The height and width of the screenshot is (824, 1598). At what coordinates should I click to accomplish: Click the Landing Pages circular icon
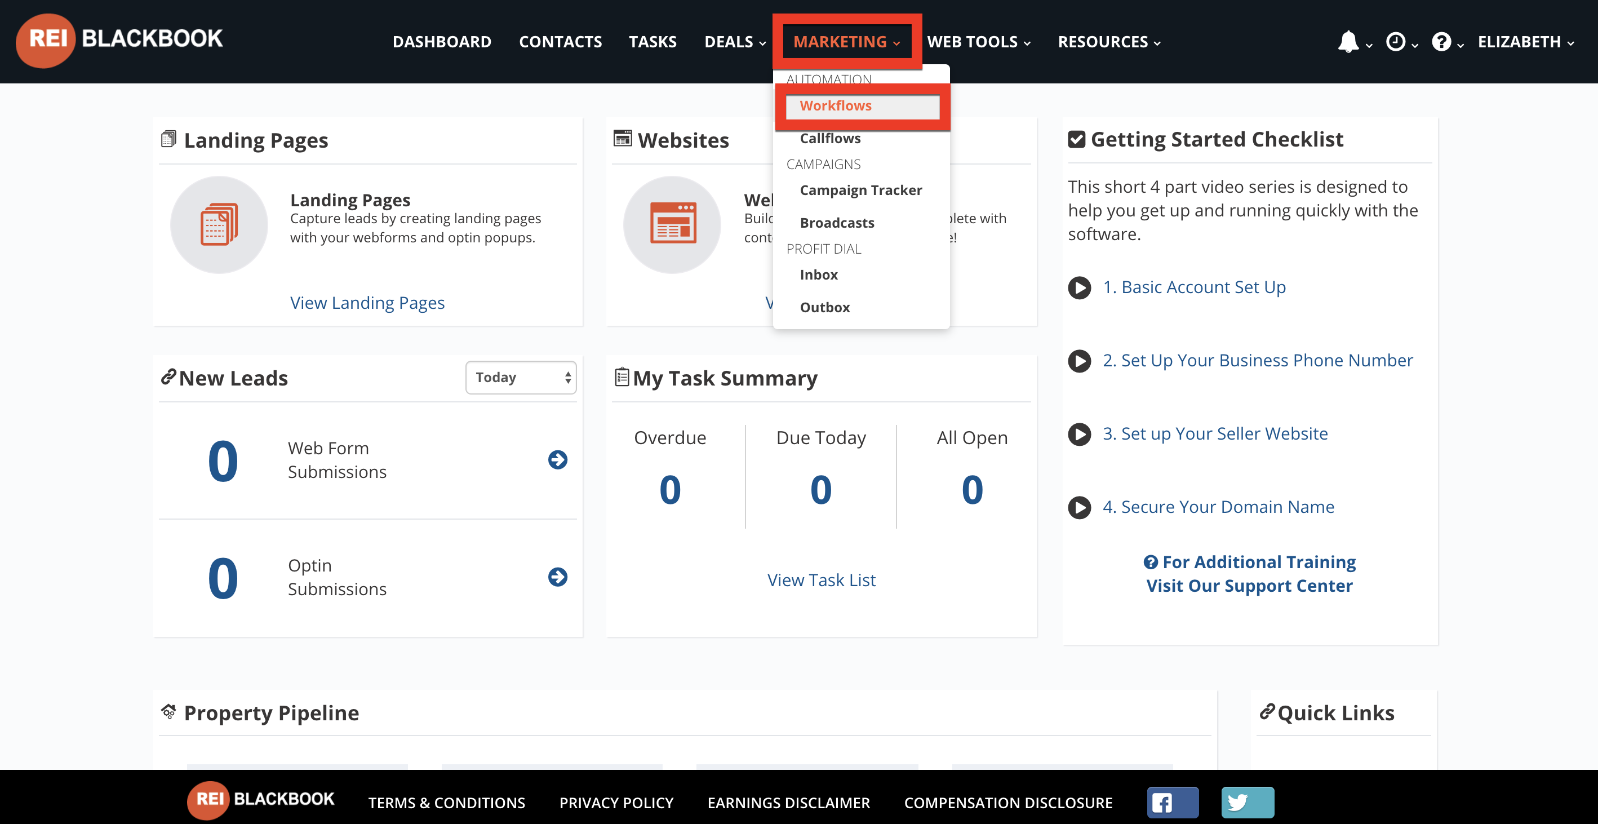219,225
